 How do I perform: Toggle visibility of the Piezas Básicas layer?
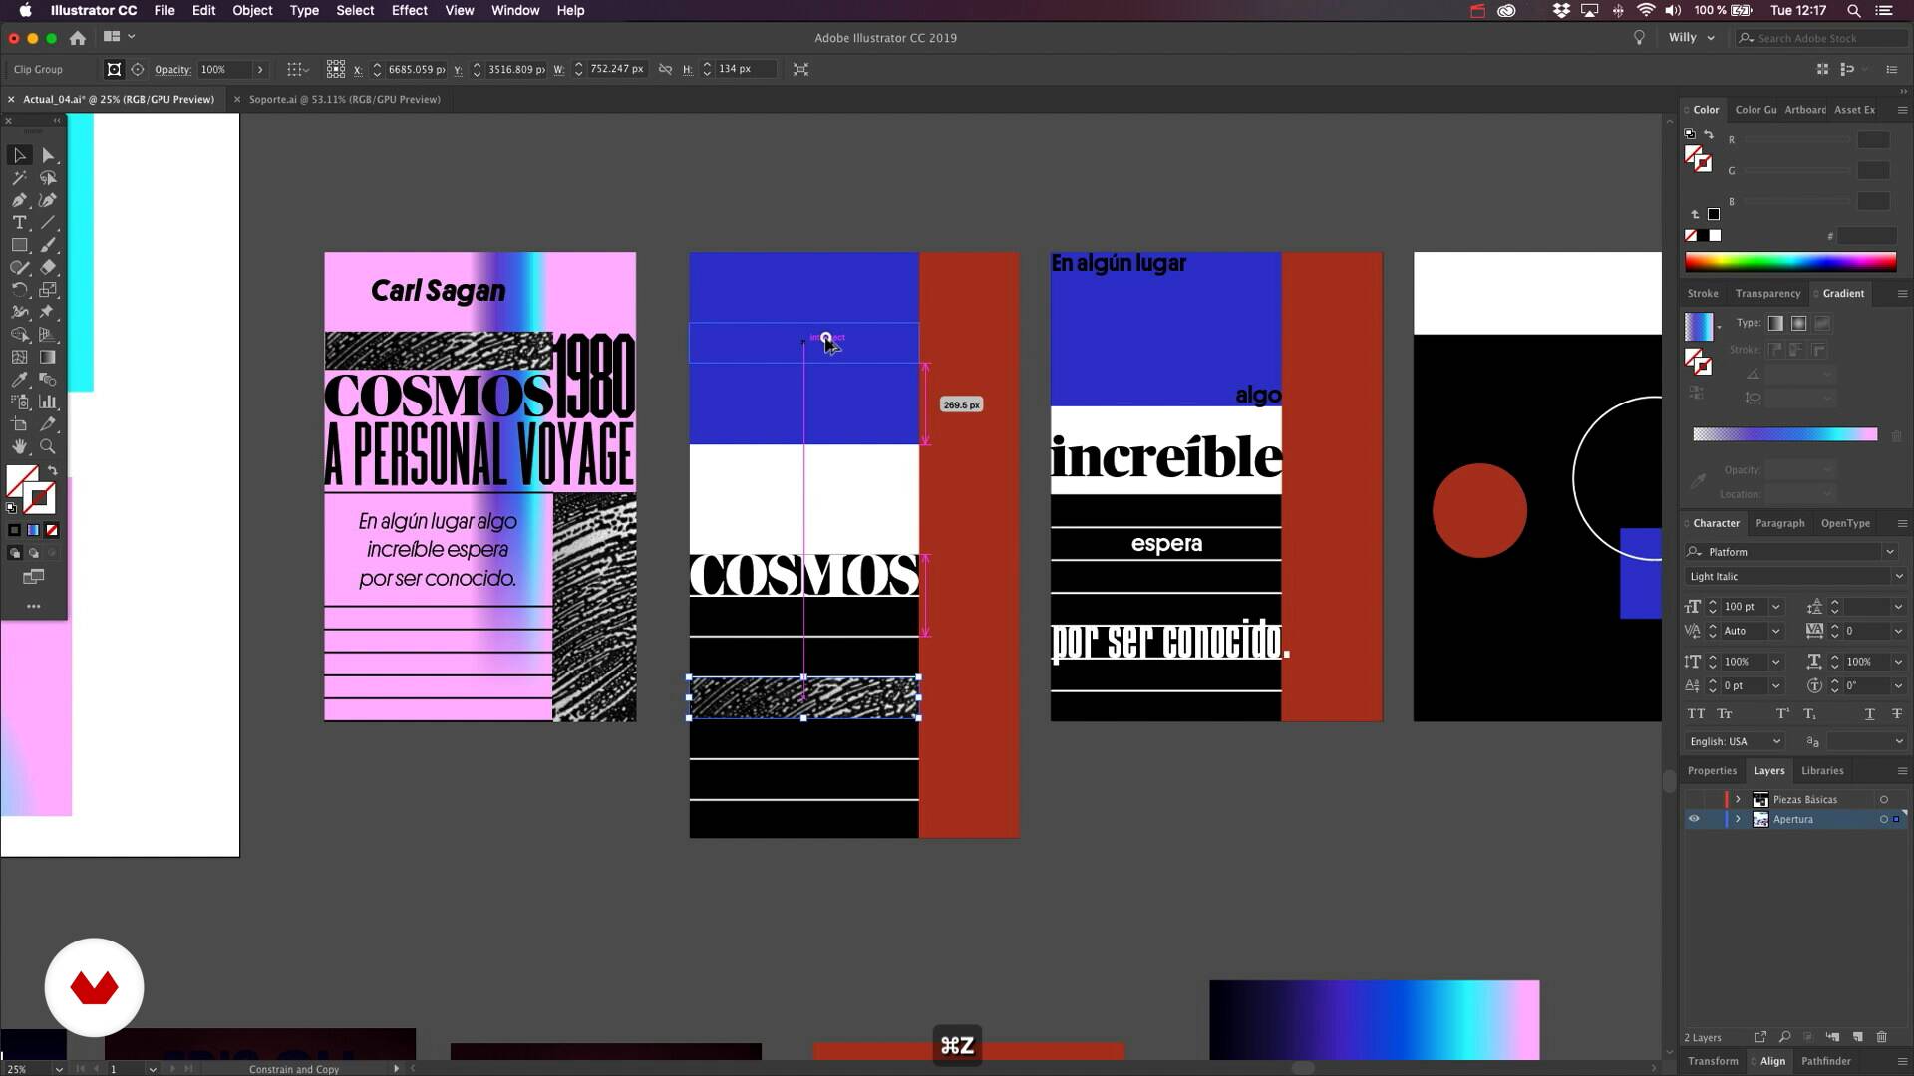[1693, 799]
